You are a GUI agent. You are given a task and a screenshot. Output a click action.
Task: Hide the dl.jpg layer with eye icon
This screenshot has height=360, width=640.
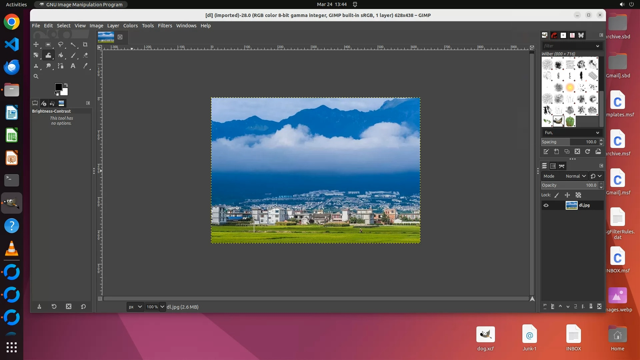click(546, 205)
